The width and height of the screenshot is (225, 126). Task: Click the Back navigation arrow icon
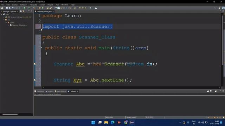[85, 8]
